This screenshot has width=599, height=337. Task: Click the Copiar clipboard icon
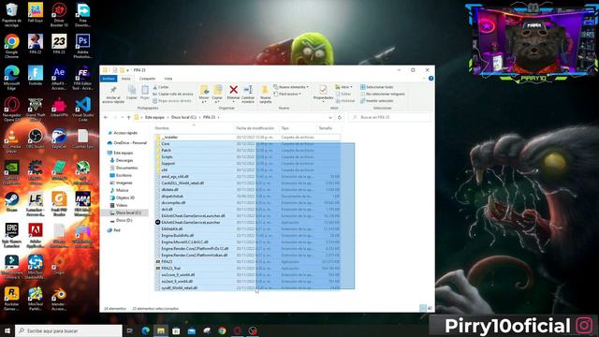point(131,90)
